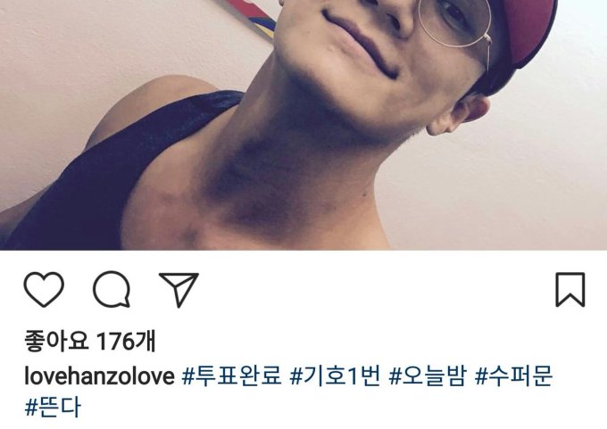
Task: Tap the selfie photo of the post
Action: 303,125
